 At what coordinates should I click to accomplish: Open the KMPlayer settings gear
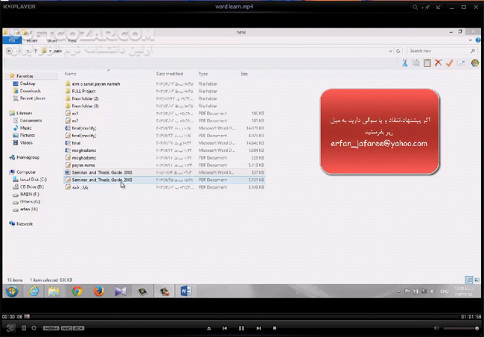tap(34, 328)
